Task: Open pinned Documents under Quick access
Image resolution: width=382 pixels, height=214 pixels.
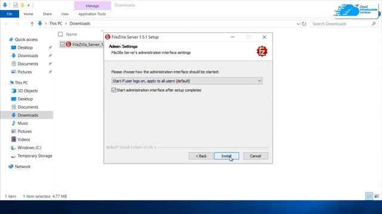Action: [28, 64]
